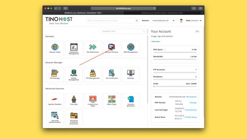Click the Safari share button
This screenshot has width=247, height=139.
click(194, 8)
